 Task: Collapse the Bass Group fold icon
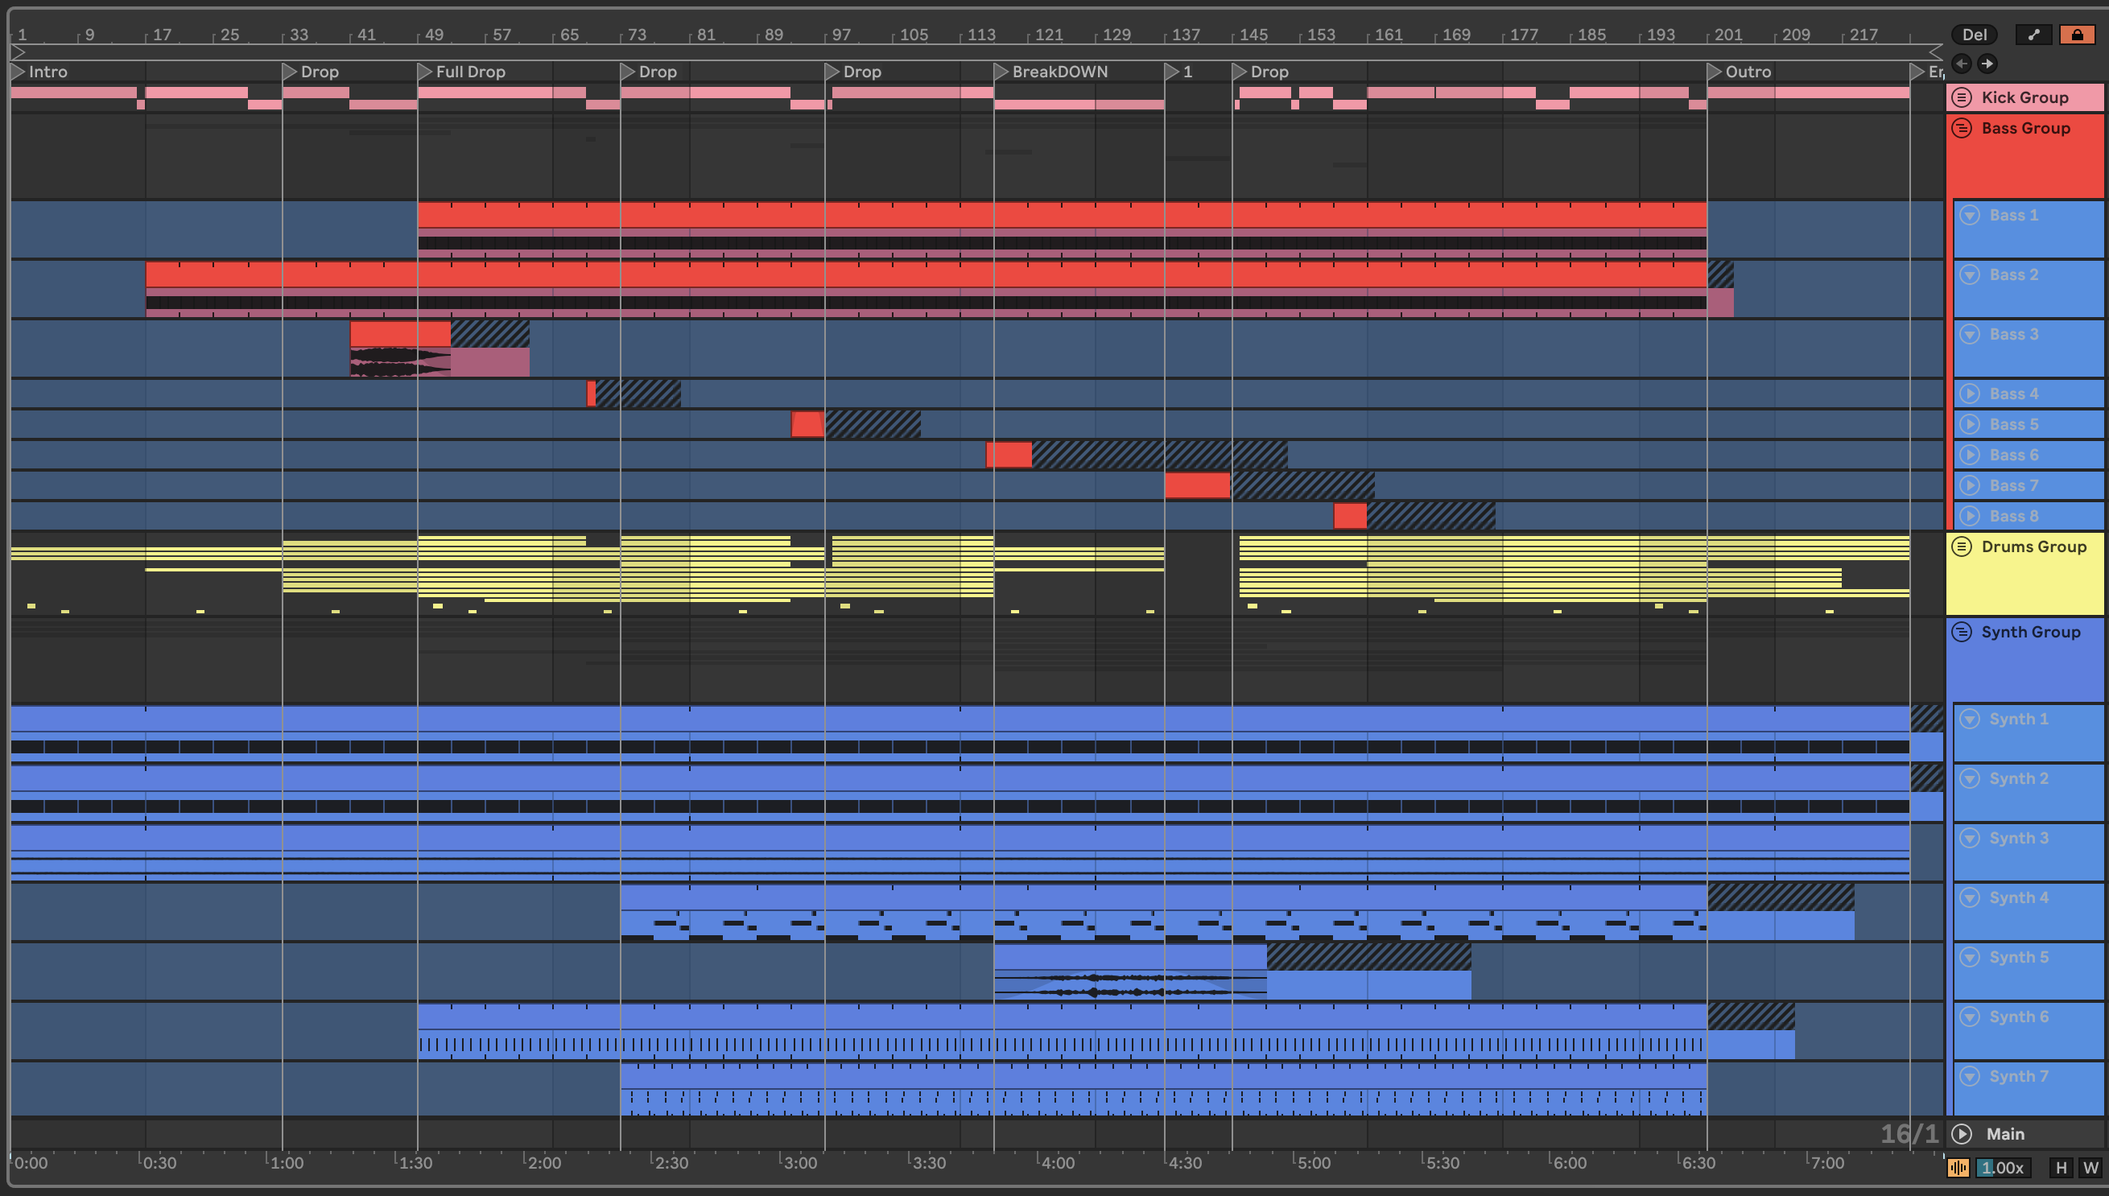click(x=1962, y=128)
